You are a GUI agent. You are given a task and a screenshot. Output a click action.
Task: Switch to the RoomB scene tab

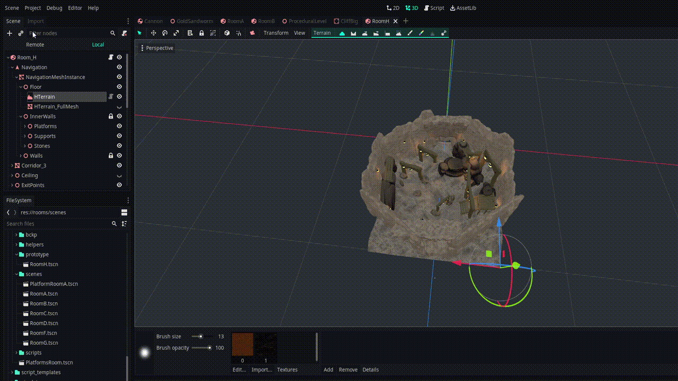pos(263,21)
